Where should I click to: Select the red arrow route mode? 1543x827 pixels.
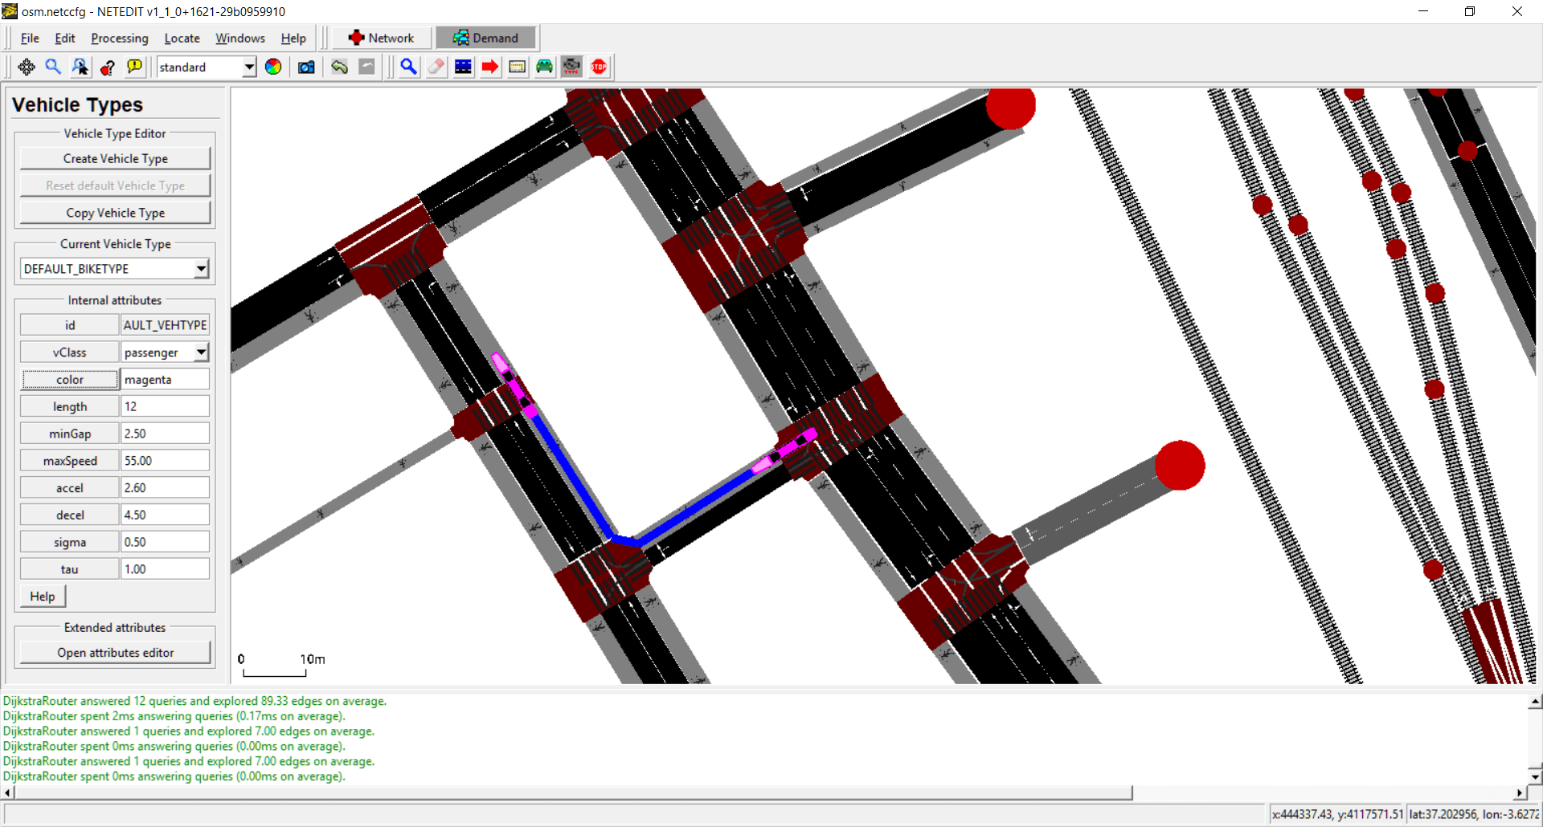point(490,67)
